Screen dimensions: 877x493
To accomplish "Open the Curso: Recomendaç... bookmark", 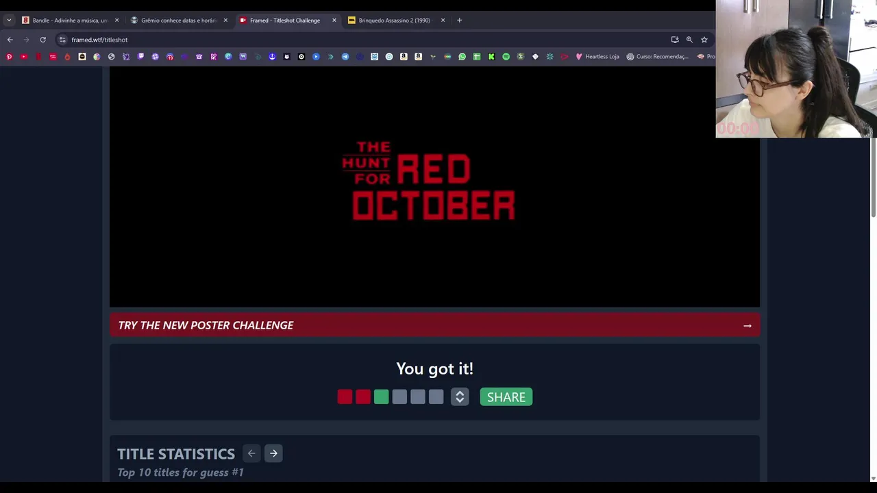I will (657, 56).
